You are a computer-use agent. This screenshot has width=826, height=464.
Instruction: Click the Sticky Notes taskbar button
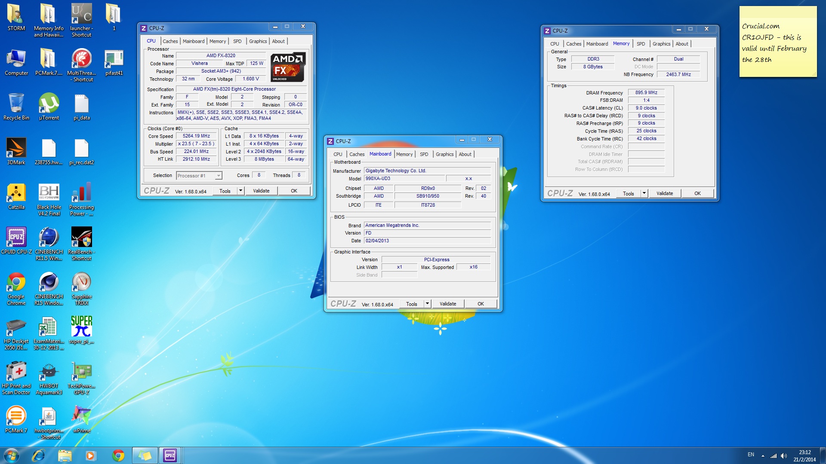click(x=144, y=455)
